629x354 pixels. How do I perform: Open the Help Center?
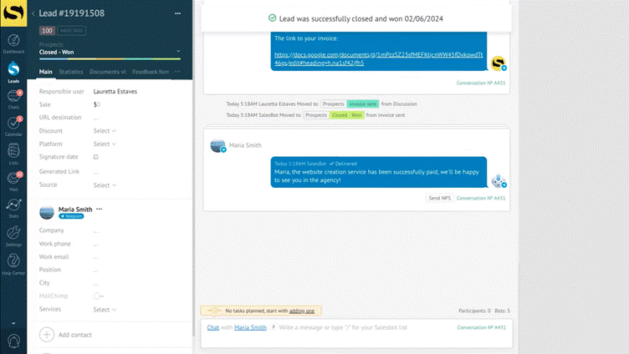click(13, 264)
